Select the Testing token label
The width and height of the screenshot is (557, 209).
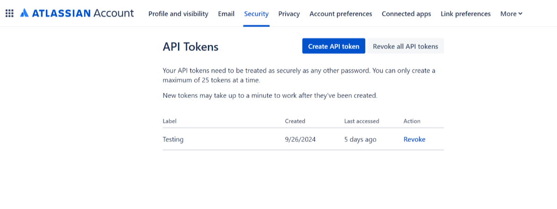pyautogui.click(x=173, y=139)
